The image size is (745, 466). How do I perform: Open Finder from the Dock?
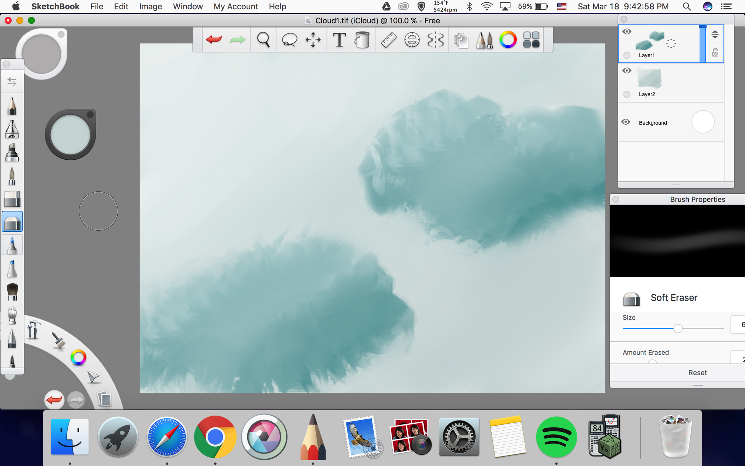point(70,437)
